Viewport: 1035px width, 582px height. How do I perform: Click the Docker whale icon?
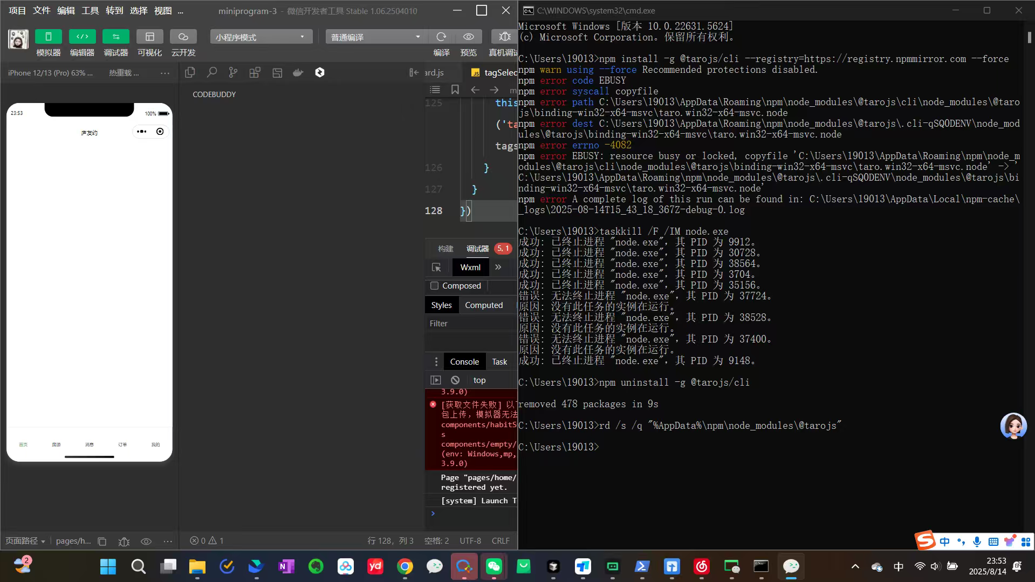point(298,72)
